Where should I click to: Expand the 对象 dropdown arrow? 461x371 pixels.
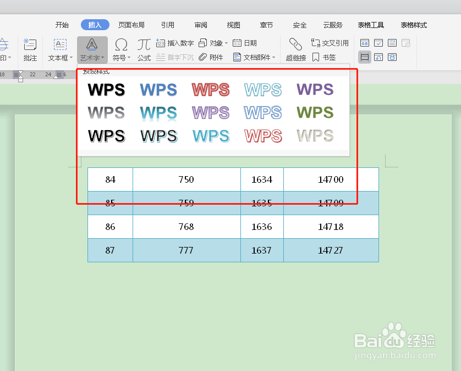226,43
